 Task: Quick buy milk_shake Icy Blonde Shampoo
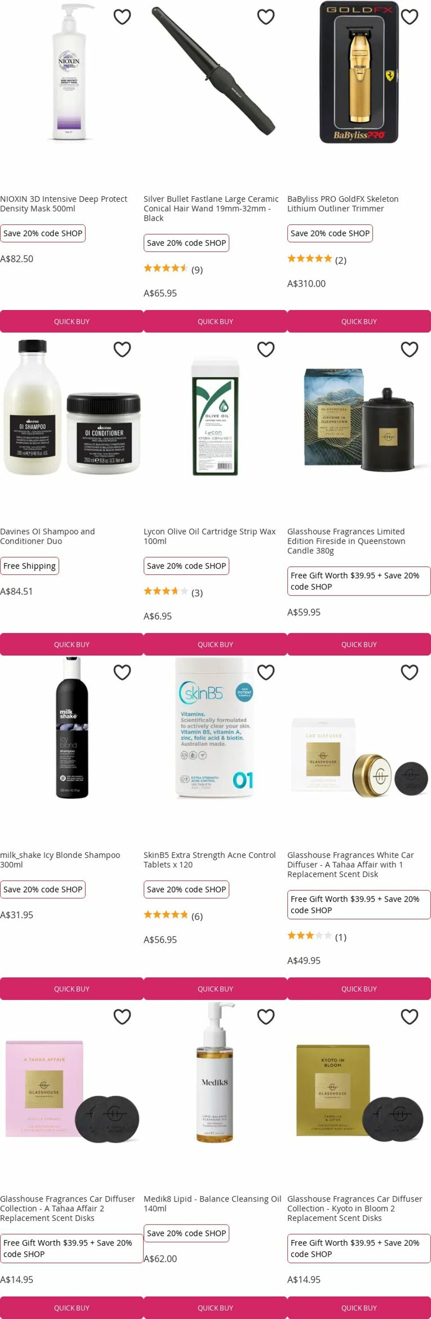[x=72, y=989]
